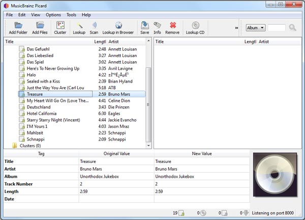Sort left pane by Length header
This screenshot has height=220, width=305.
(100, 42)
